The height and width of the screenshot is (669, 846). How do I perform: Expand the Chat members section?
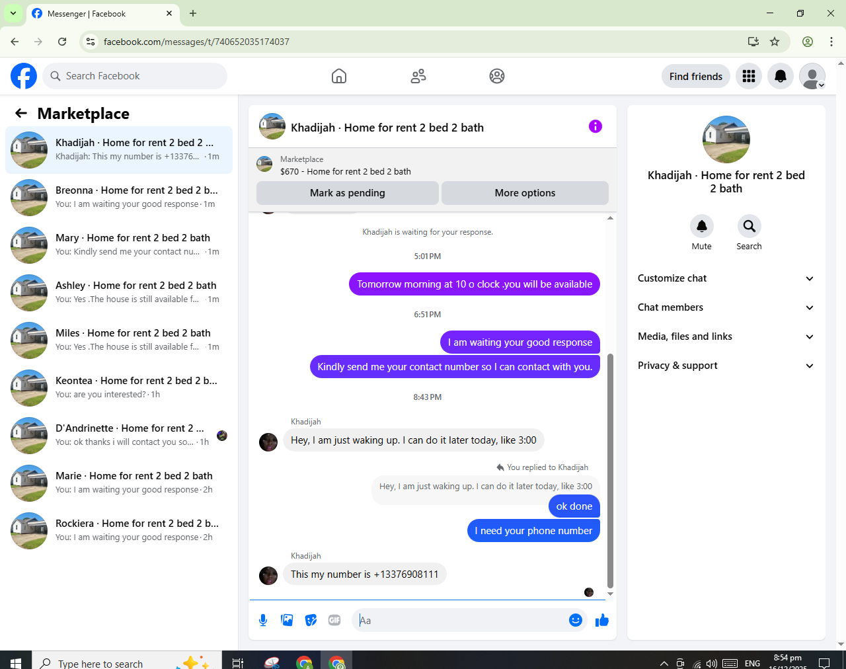click(x=726, y=307)
